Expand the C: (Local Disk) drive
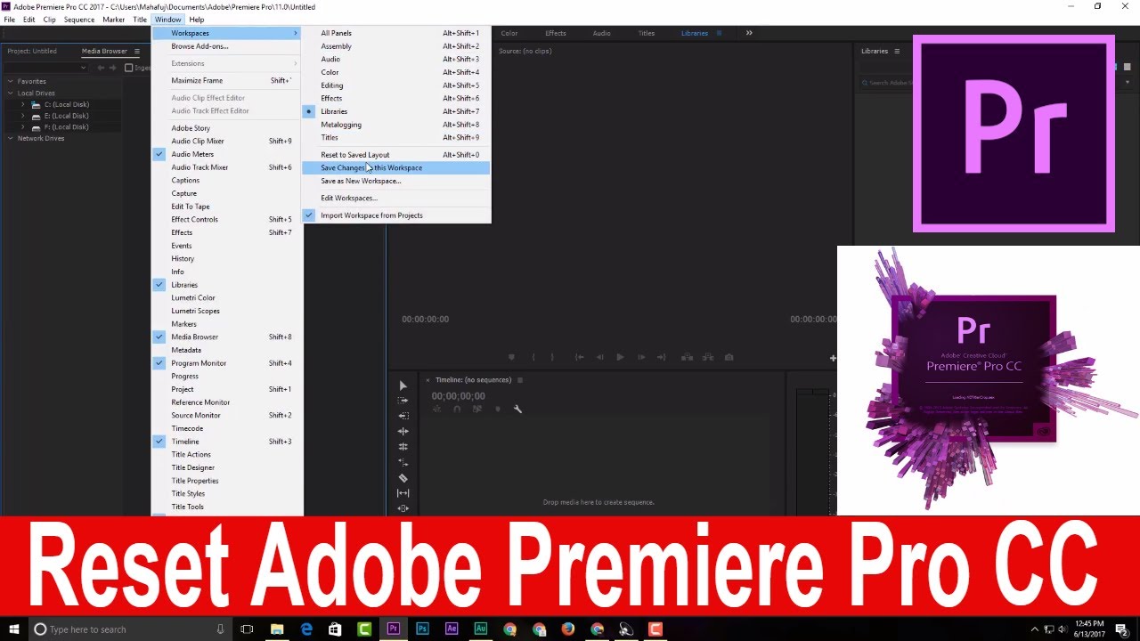 [x=23, y=104]
